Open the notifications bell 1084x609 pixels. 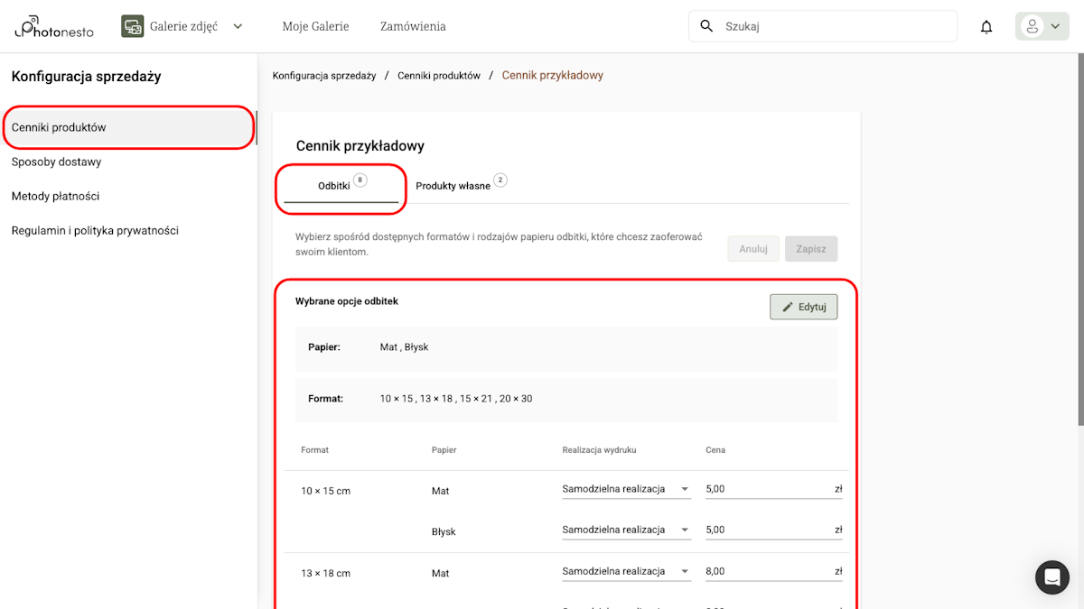tap(986, 27)
